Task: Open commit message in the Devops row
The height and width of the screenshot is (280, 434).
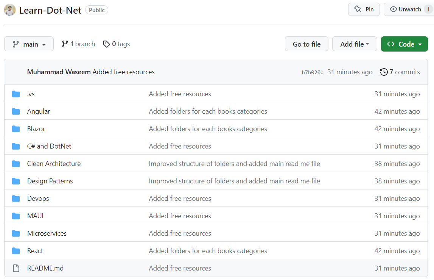Action: coord(180,199)
